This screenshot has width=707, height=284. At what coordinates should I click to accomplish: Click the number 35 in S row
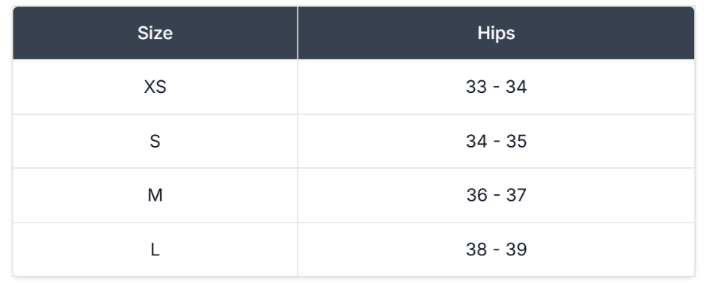point(516,141)
